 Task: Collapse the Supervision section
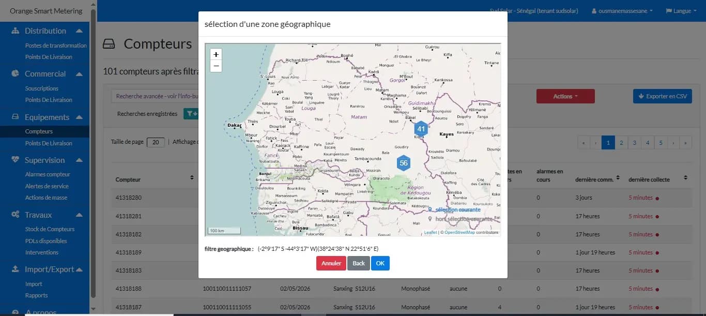[79, 160]
